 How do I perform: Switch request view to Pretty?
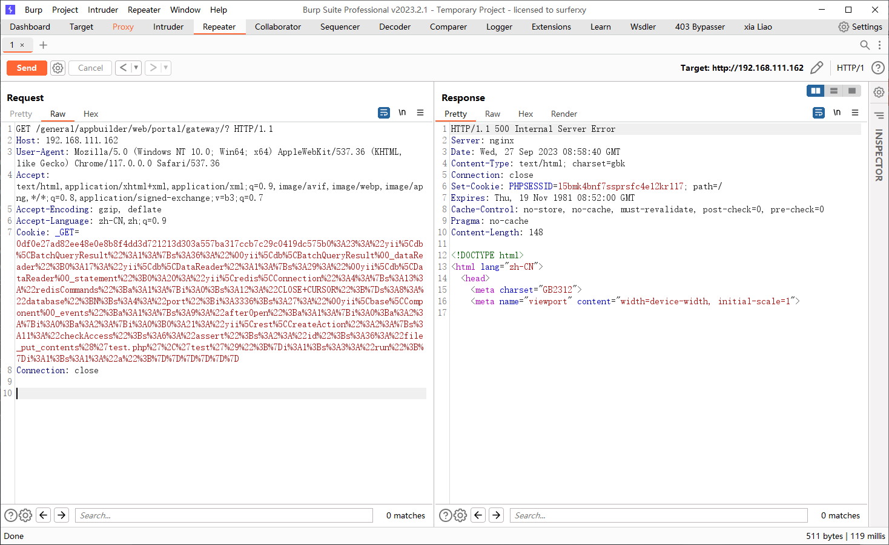pyautogui.click(x=21, y=114)
